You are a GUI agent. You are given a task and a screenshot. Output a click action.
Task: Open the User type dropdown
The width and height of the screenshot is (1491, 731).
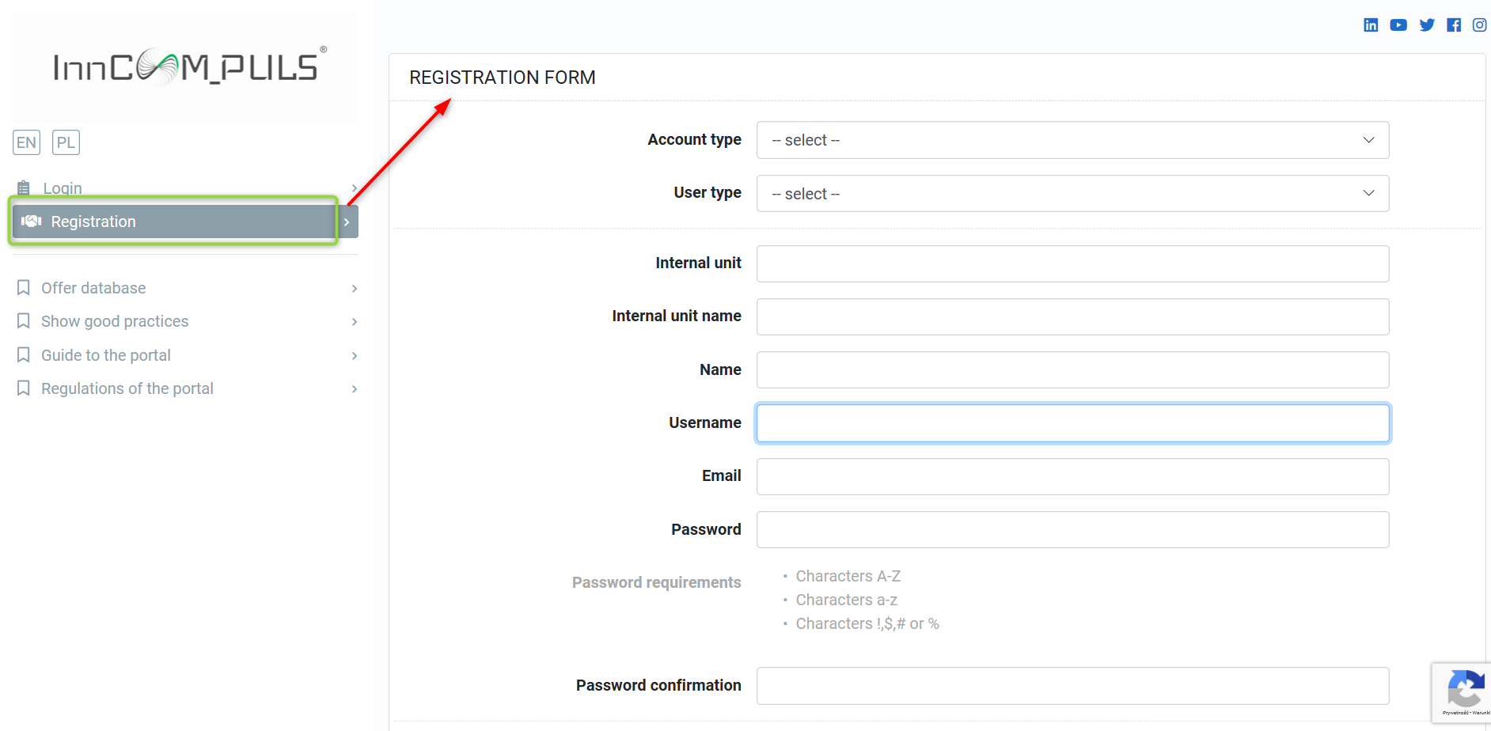point(1072,194)
